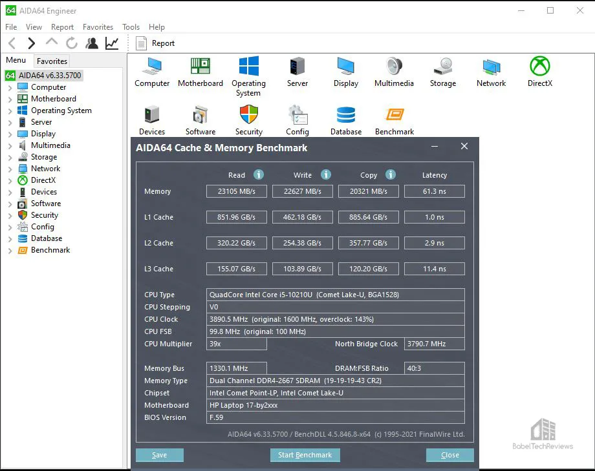Open the Software category icon in main pane
This screenshot has width=595, height=471.
coord(200,114)
